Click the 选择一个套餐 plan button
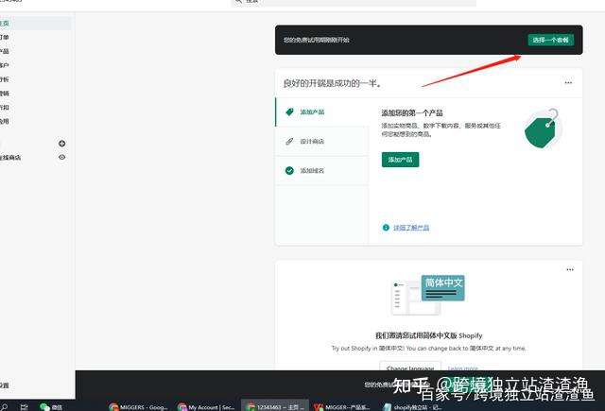This screenshot has height=411, width=605. click(x=550, y=40)
